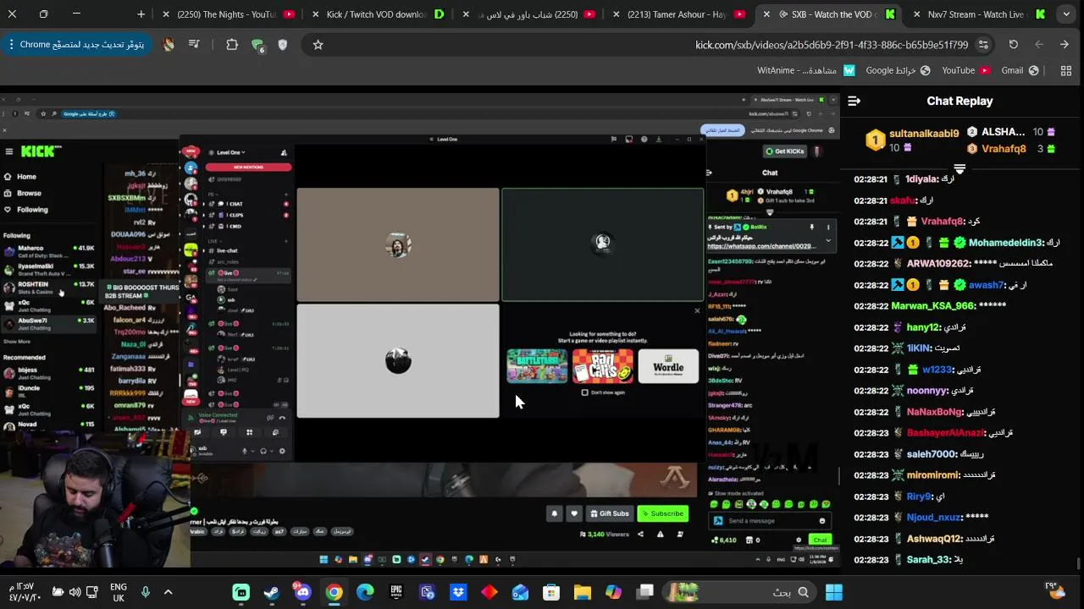Open new browser tab plus button
Screen dimensions: 1084x609
tap(141, 14)
